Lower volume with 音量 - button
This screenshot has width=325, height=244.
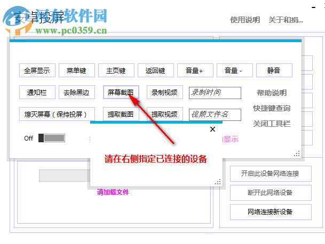click(x=235, y=70)
